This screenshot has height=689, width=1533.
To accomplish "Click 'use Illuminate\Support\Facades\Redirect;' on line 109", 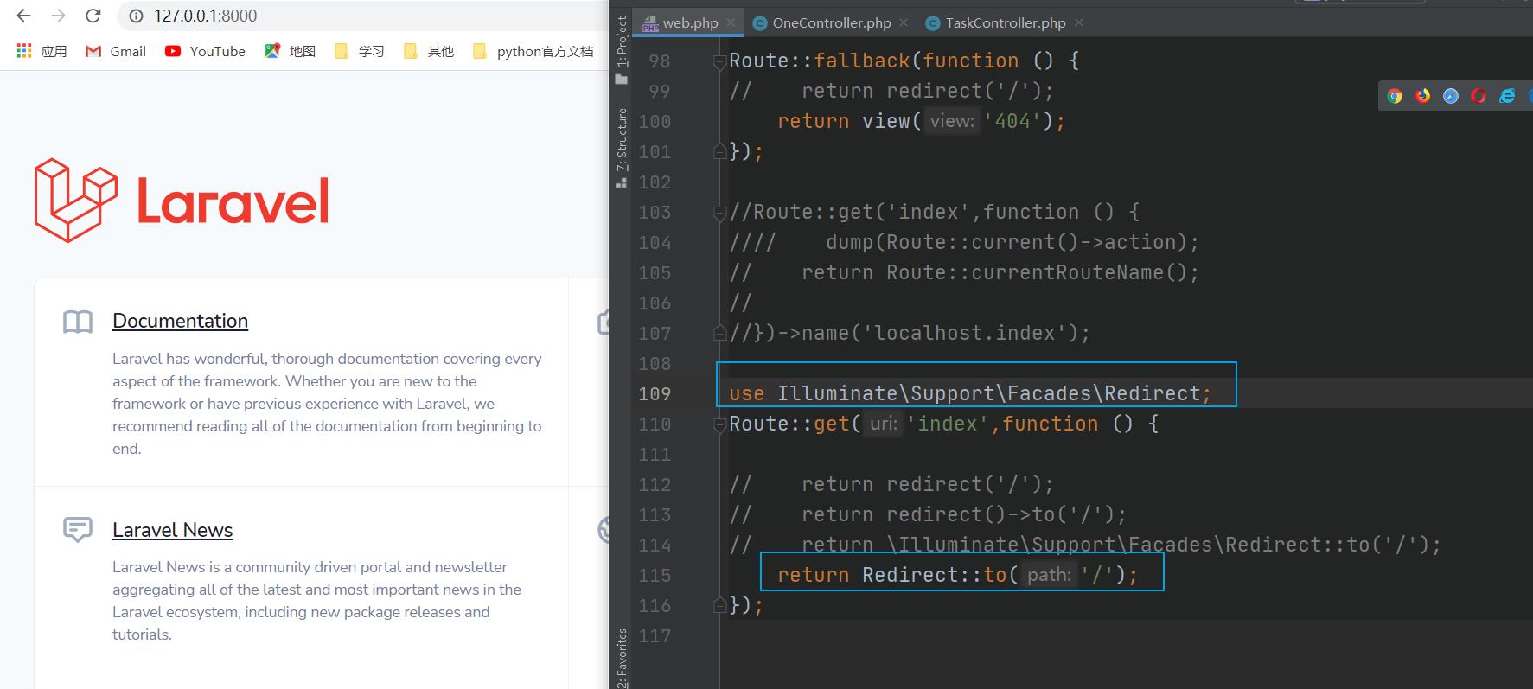I will click(x=970, y=393).
